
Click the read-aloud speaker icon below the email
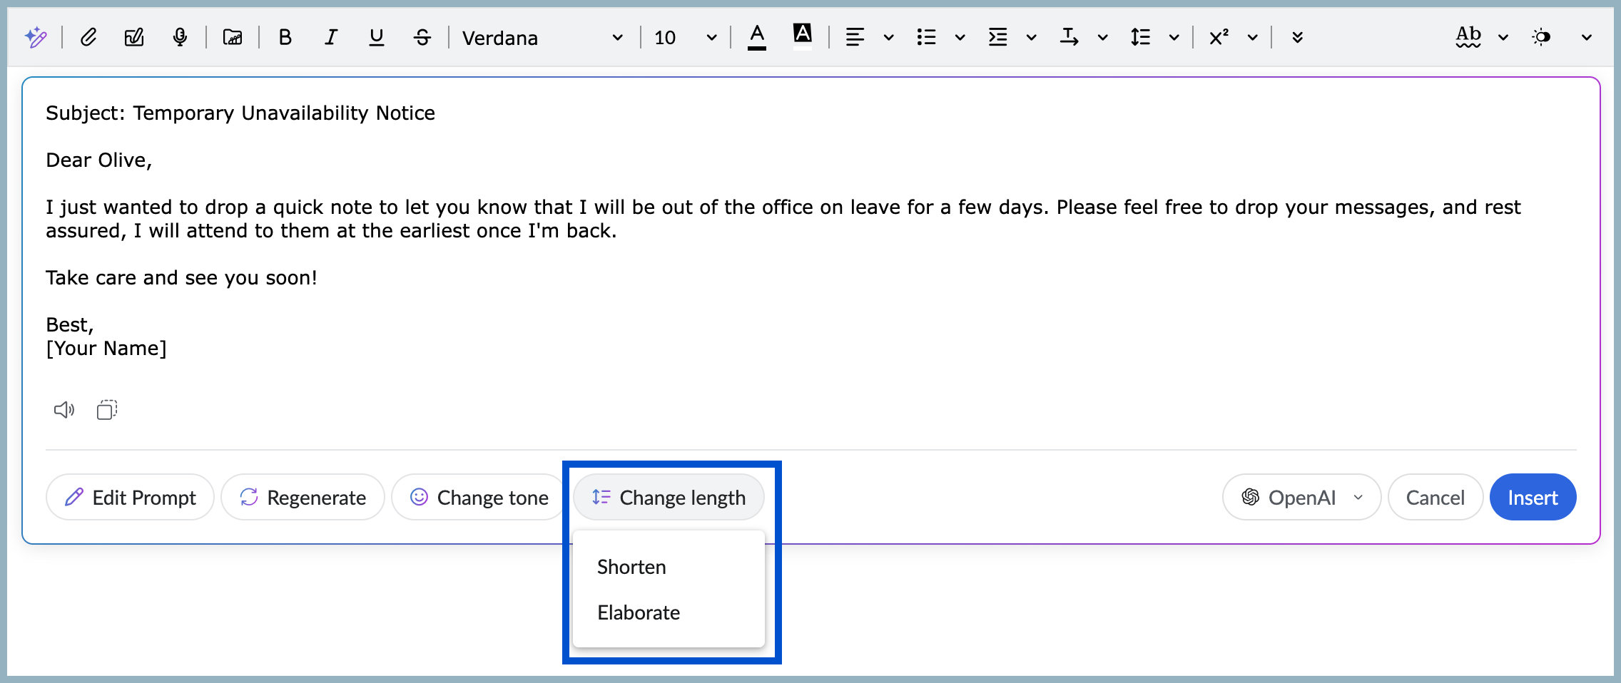tap(63, 409)
